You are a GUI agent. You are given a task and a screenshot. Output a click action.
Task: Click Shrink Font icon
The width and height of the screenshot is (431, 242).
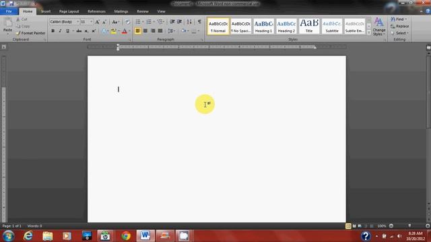[104, 22]
